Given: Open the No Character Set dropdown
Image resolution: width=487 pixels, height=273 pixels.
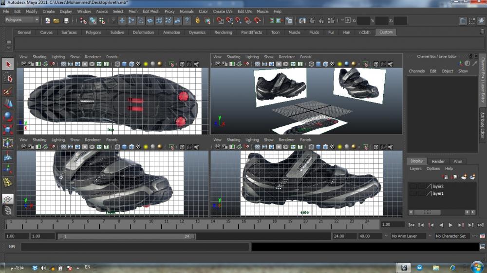Looking at the screenshot, I should (x=451, y=236).
